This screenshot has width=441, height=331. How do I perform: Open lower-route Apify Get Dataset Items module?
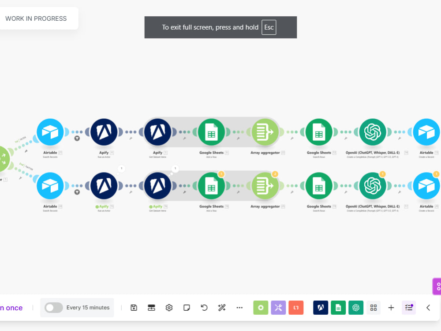click(x=157, y=186)
